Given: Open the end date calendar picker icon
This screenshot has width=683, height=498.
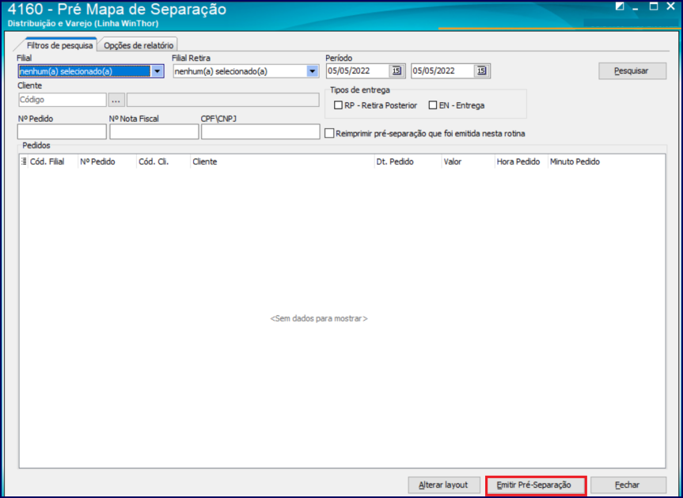Looking at the screenshot, I should click(x=481, y=71).
